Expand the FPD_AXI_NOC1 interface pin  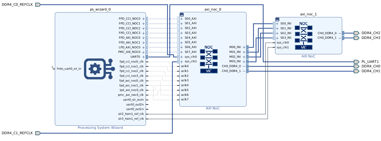pyautogui.click(x=143, y=42)
